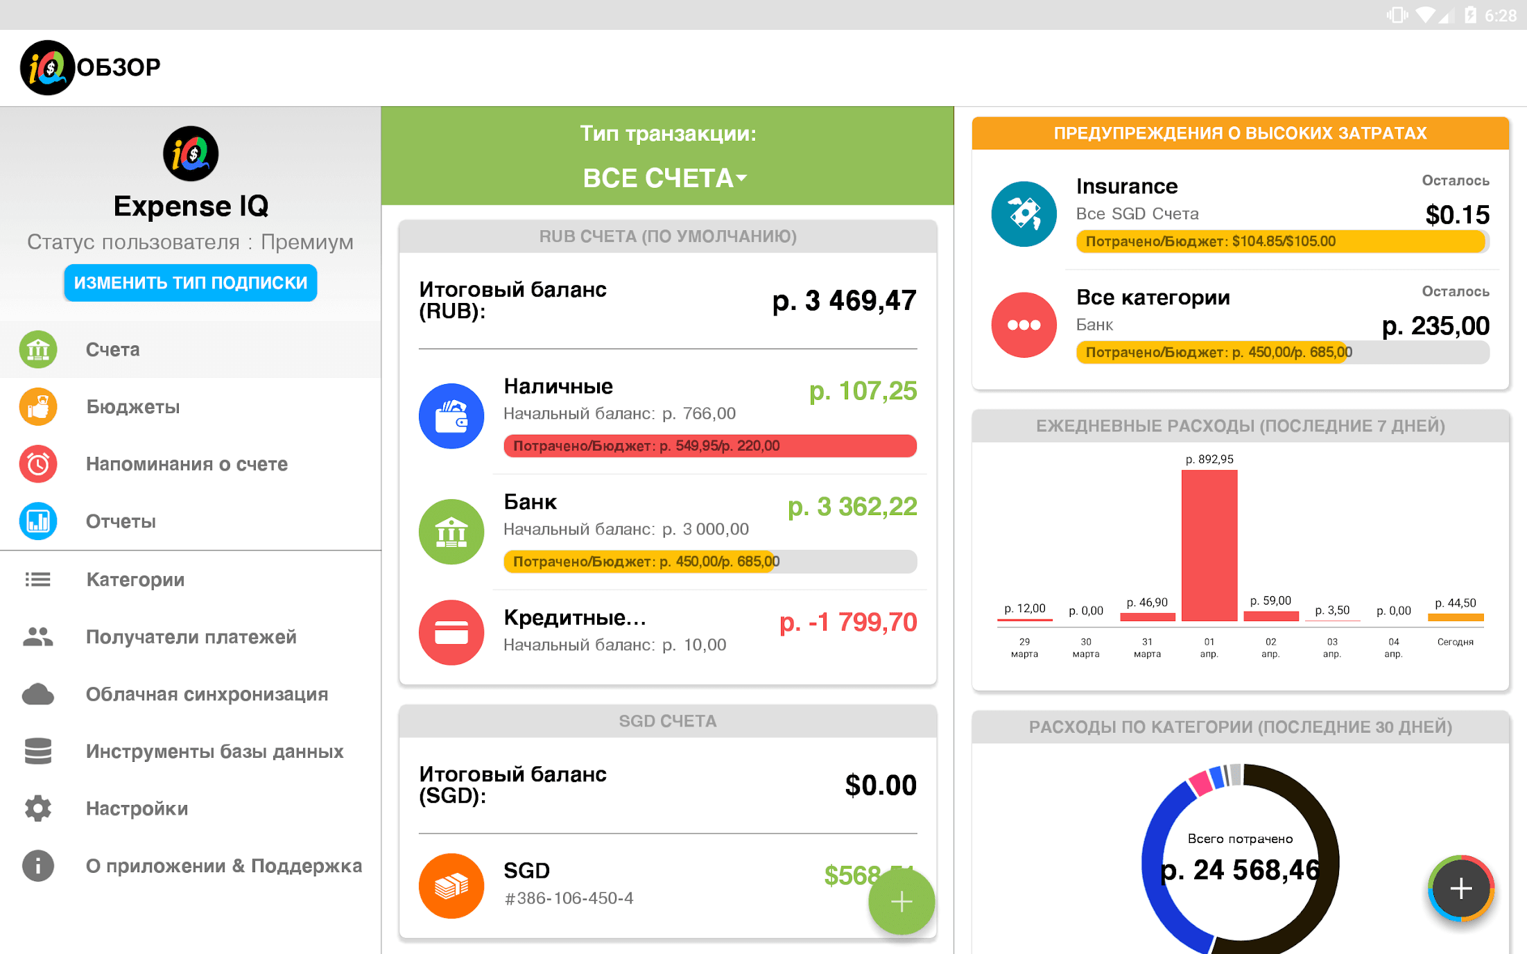Open the blue Reports chart icon
Image resolution: width=1527 pixels, height=954 pixels.
coord(38,521)
